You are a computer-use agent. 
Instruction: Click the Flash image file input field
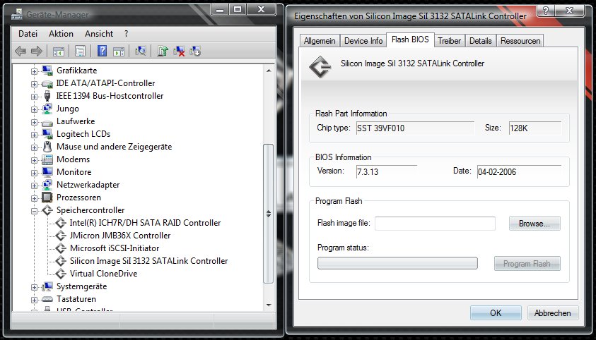[436, 223]
